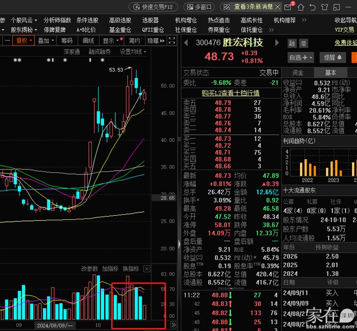
Task: Go to previous stock with left arrow
Action: point(186,43)
